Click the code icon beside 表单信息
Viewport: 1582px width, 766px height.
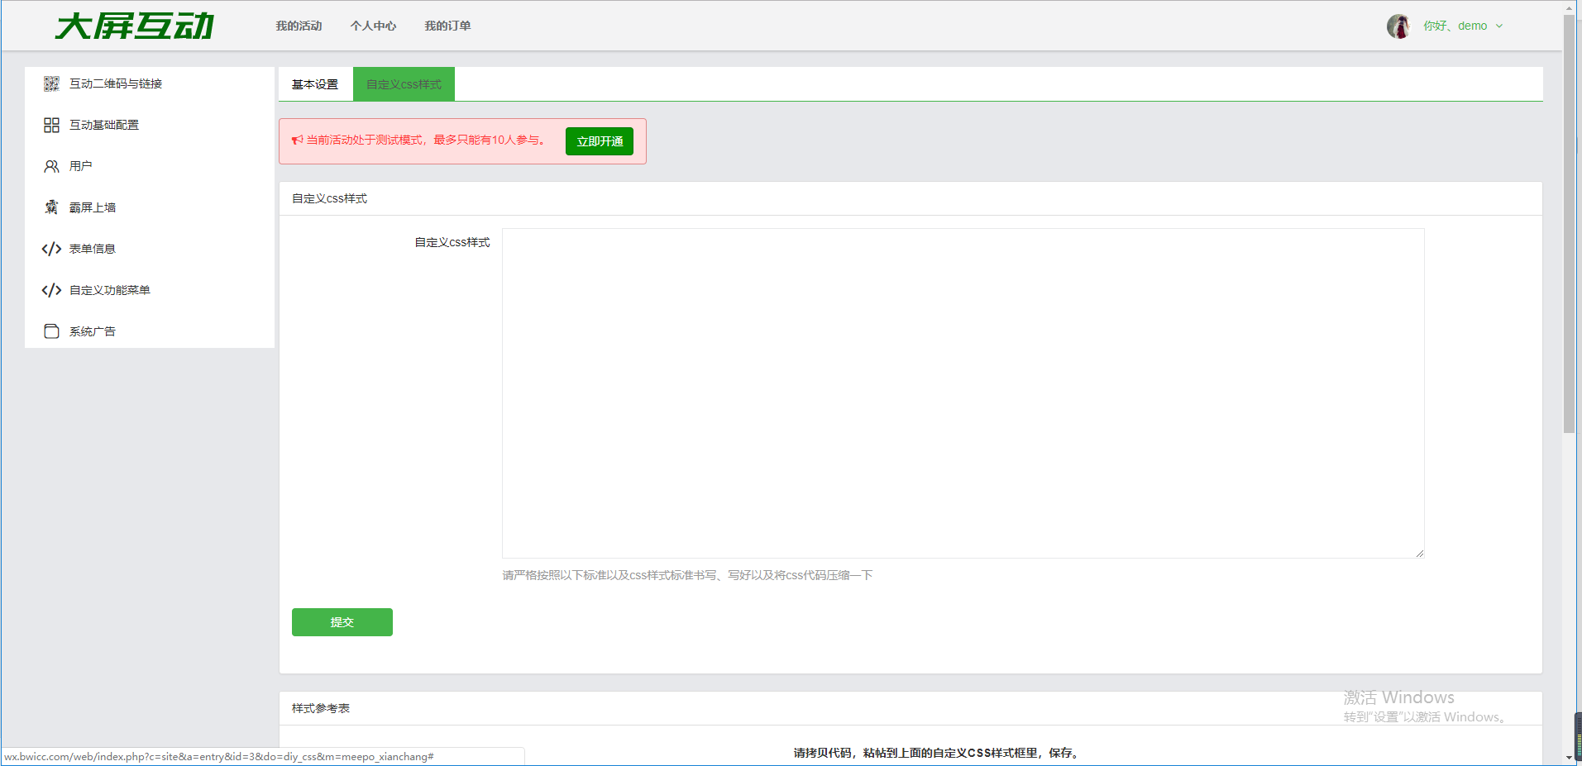(x=51, y=249)
